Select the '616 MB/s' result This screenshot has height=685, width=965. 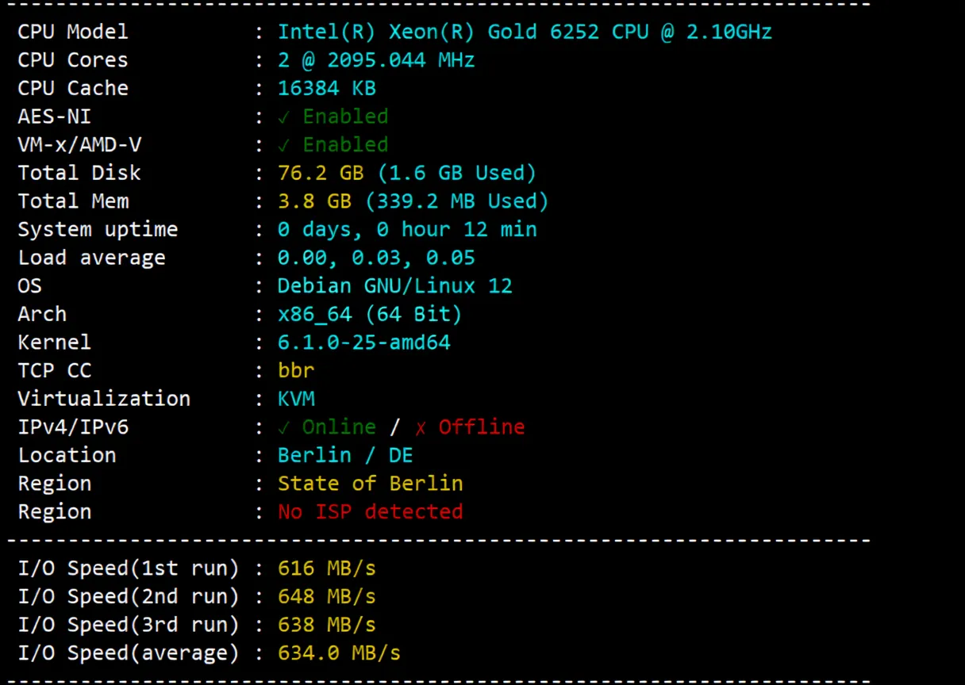(326, 568)
